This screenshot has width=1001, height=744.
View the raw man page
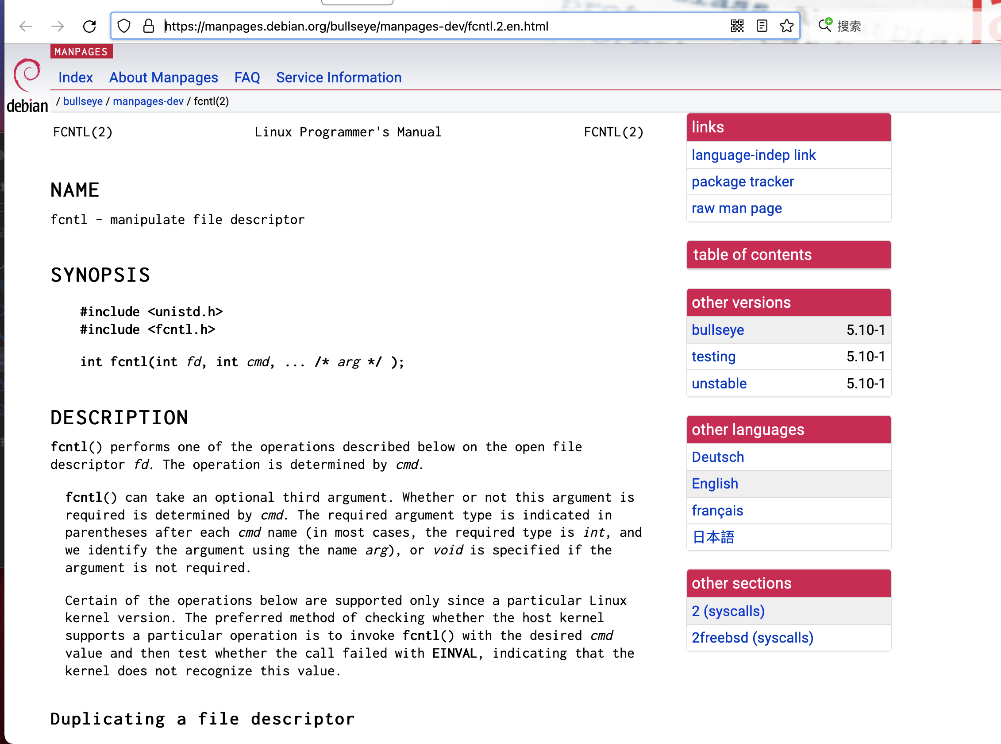coord(737,208)
